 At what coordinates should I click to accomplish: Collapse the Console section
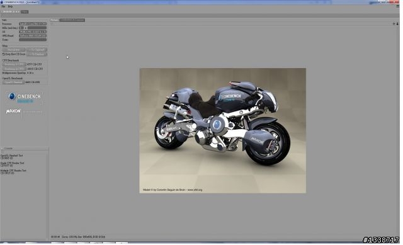2,149
